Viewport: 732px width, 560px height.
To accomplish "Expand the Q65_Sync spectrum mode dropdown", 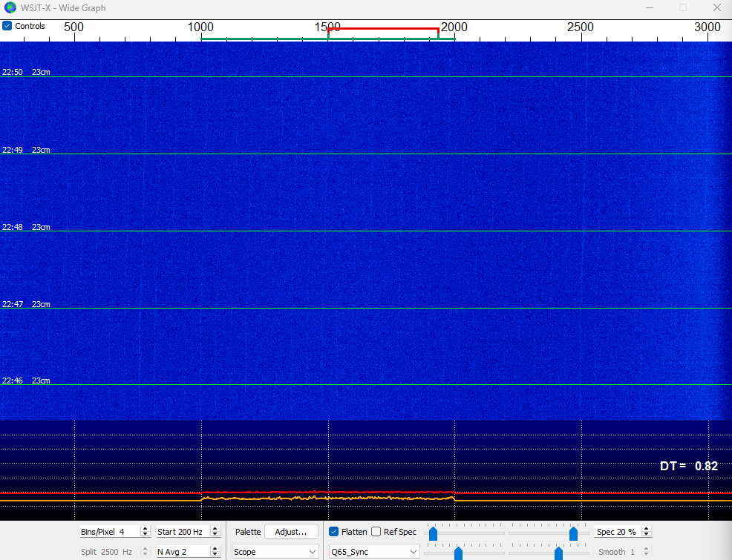I will coord(373,552).
